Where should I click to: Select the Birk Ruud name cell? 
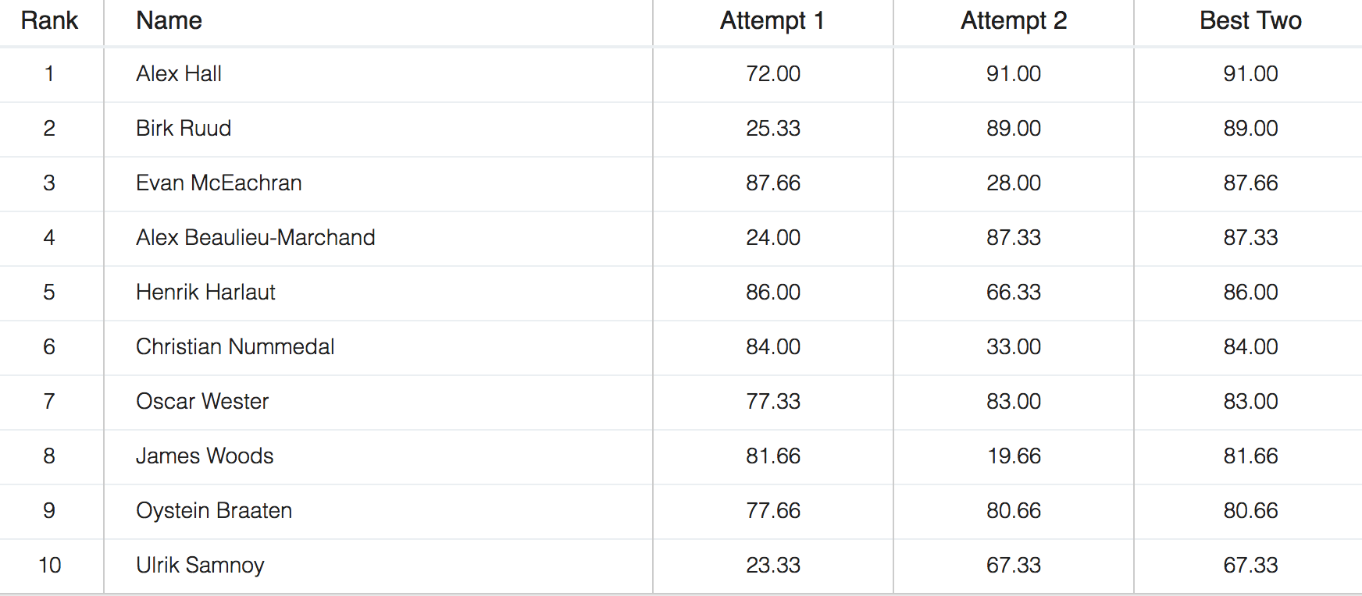pyautogui.click(x=184, y=129)
